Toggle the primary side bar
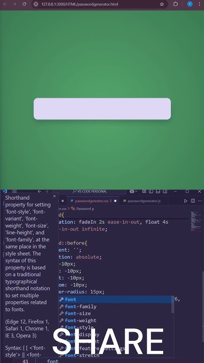This screenshot has width=204, height=363. (151, 191)
